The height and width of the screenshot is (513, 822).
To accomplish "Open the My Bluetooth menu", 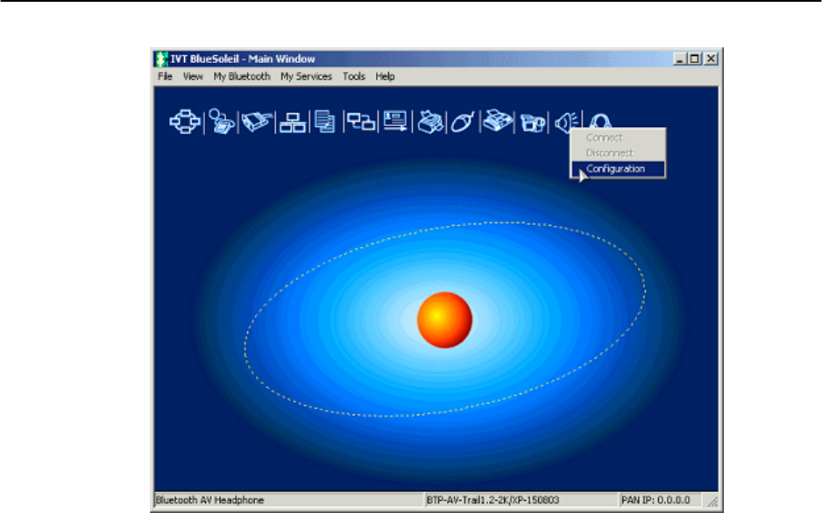I will click(242, 76).
